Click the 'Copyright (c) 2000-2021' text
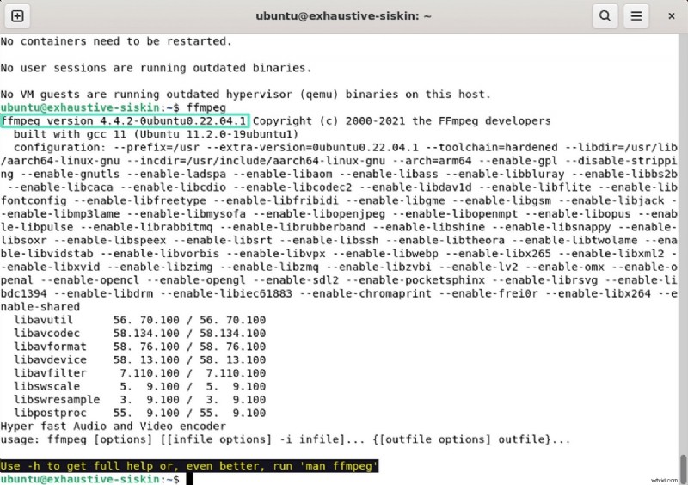The image size is (688, 485). tap(329, 120)
